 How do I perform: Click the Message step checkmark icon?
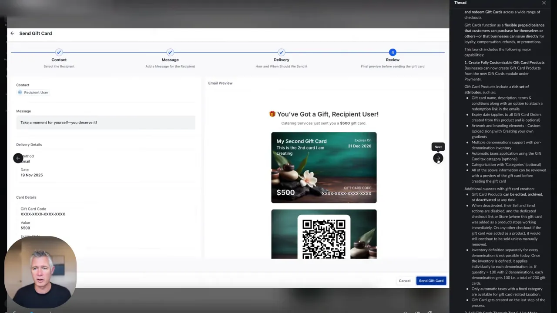coord(170,52)
